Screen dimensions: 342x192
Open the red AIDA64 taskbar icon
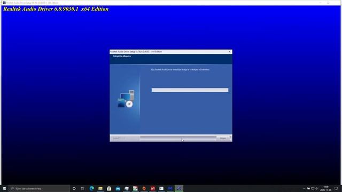tap(153, 188)
